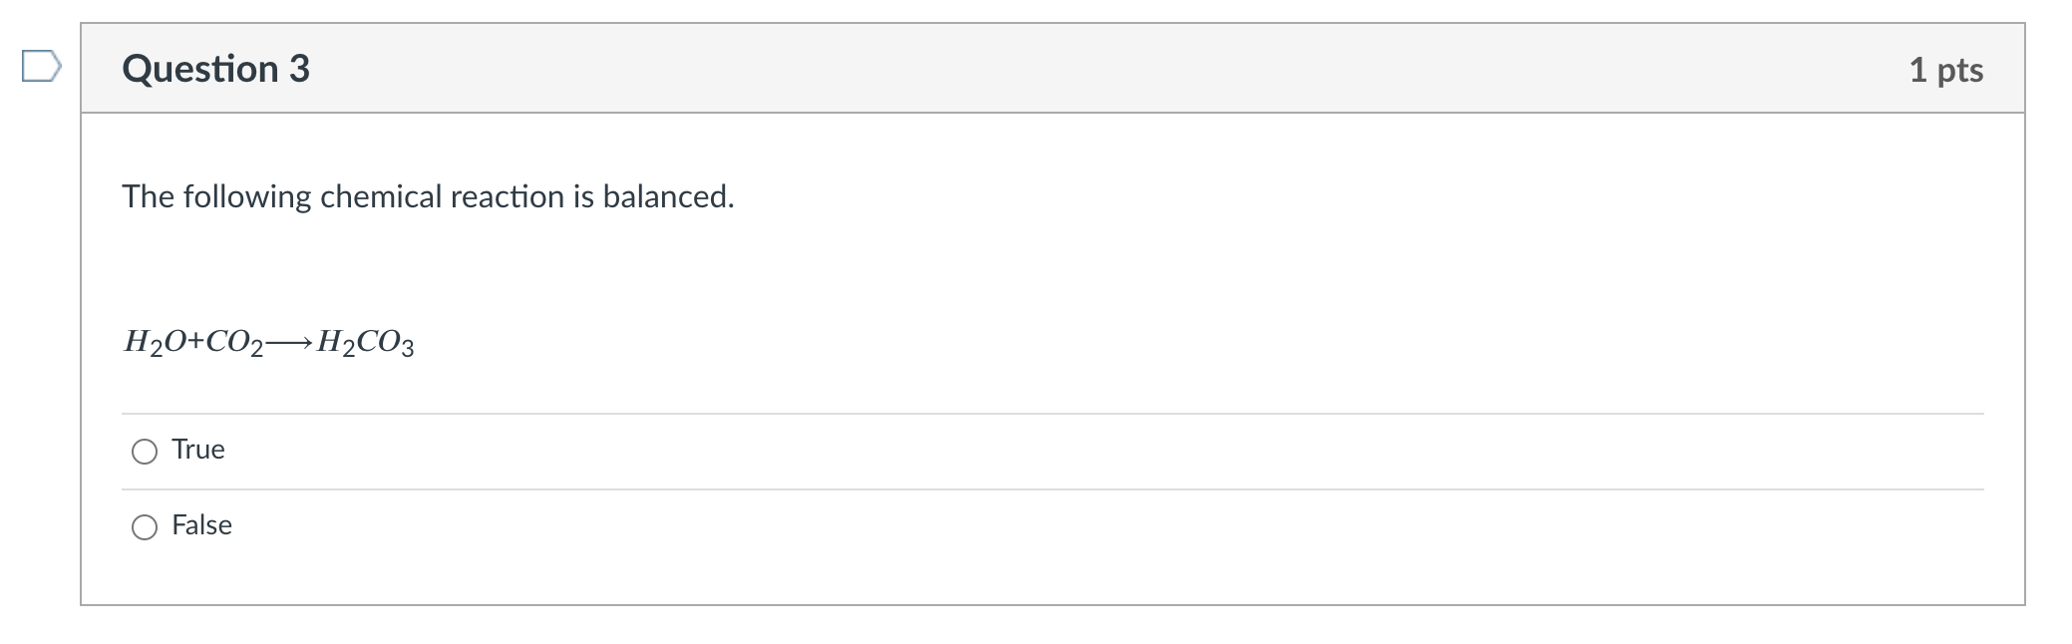
Task: Click the question panel border
Action: pyautogui.click(x=82, y=349)
